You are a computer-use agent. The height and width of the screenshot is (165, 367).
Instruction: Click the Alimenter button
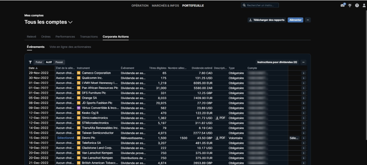(295, 20)
